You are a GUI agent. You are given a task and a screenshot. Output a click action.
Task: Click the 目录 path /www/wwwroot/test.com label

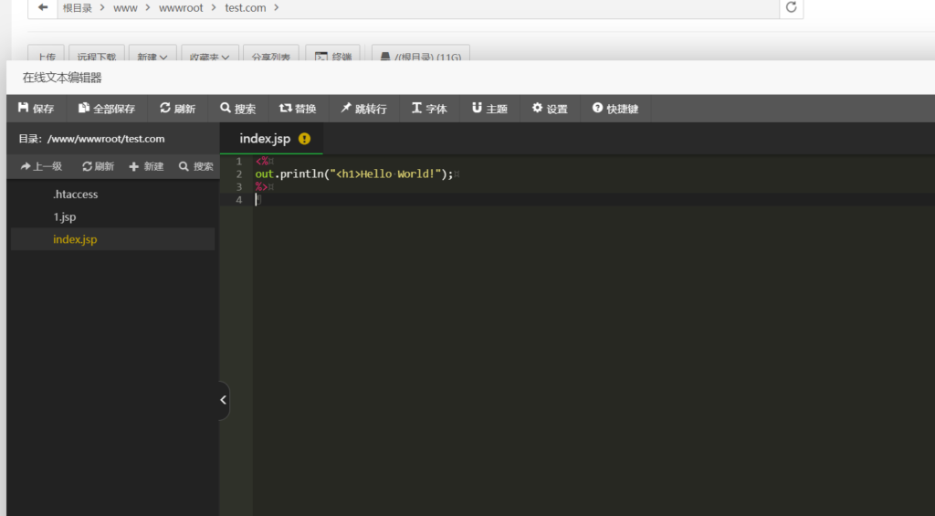coord(91,139)
